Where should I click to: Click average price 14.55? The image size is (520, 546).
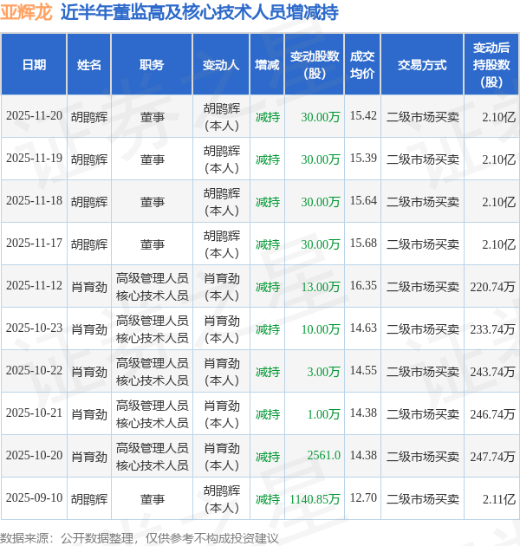[363, 371]
